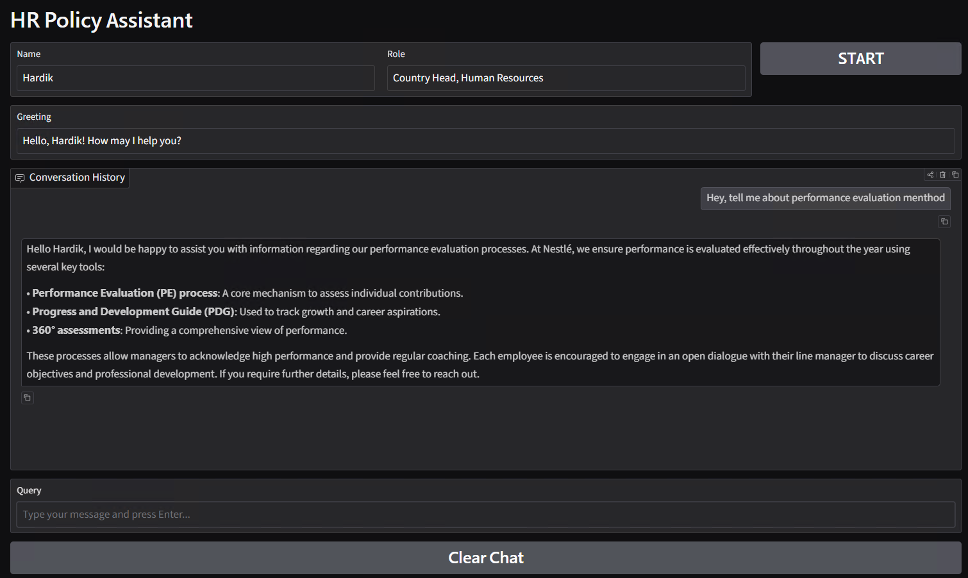The image size is (968, 578).
Task: Edit the Role field value
Action: point(566,78)
